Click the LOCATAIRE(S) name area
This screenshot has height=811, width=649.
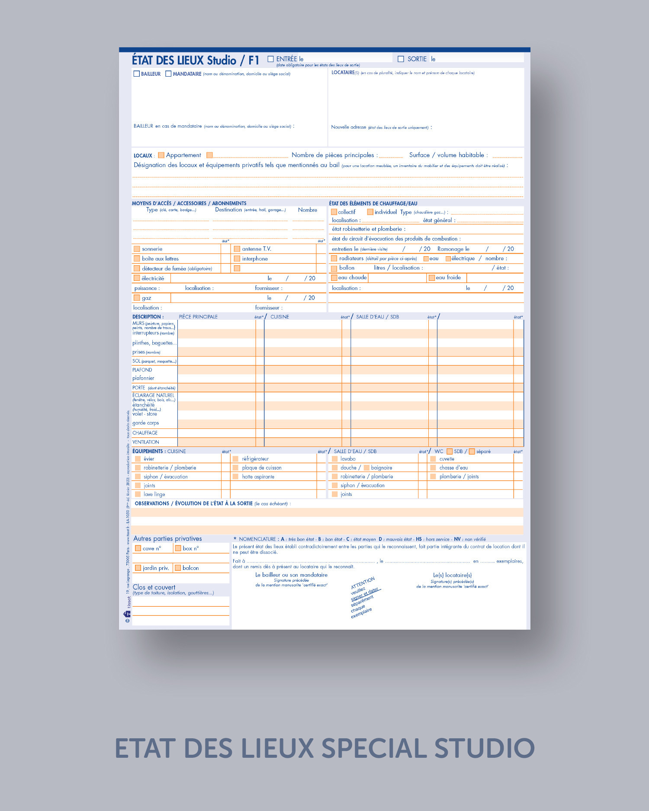tap(426, 99)
